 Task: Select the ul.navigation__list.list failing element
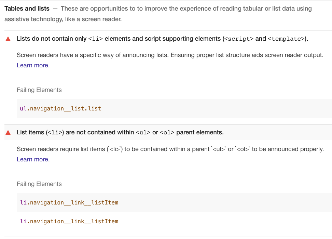click(60, 109)
